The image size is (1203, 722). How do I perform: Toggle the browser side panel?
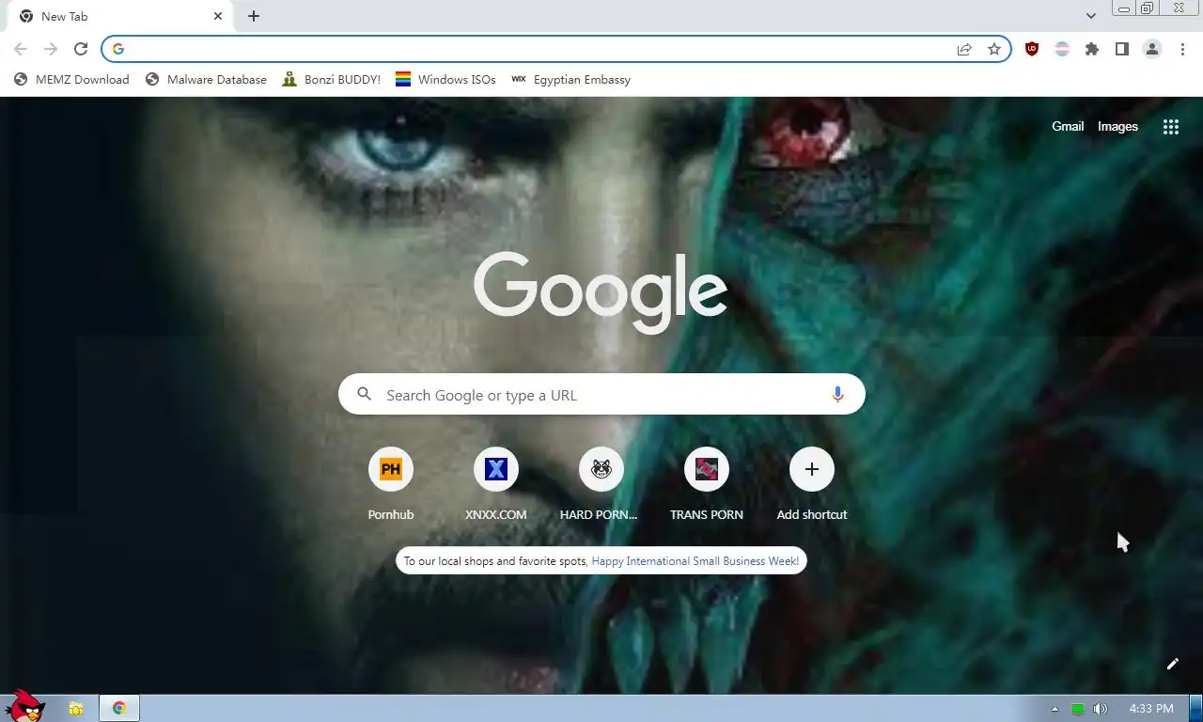(1122, 49)
